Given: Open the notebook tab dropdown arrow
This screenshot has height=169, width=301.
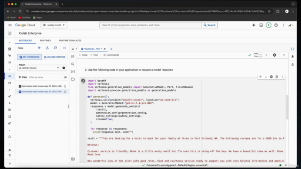Looking at the screenshot, I should tap(101, 49).
